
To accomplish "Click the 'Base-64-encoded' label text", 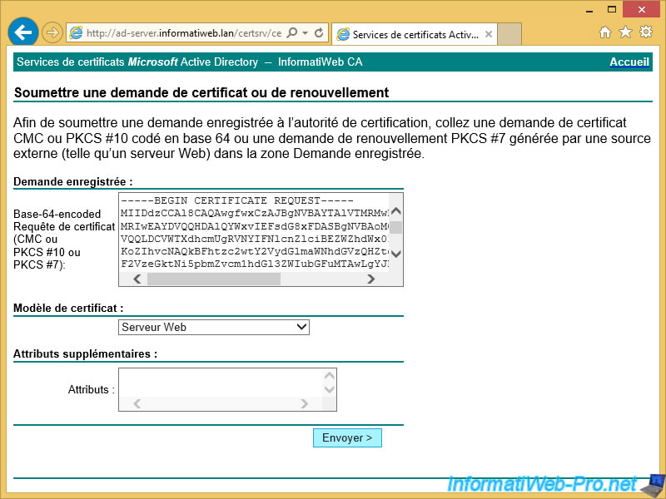I will (x=57, y=214).
